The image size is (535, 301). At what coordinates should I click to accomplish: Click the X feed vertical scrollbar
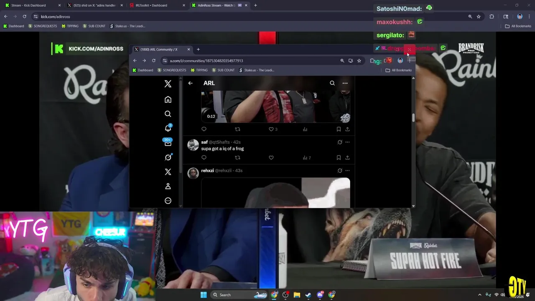(413, 118)
